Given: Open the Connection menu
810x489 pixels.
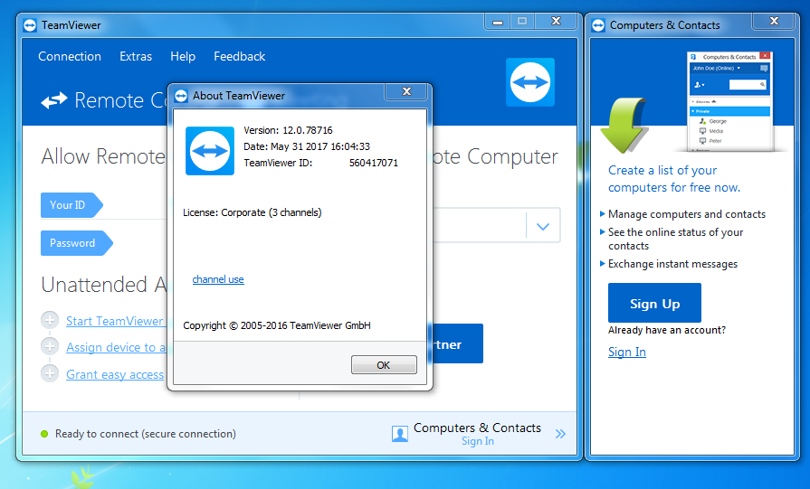Looking at the screenshot, I should [x=70, y=56].
